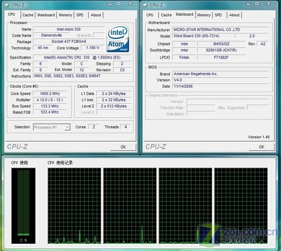This screenshot has height=251, width=281.
Task: Click the 'Version 1.48' label
Action: [x=259, y=137]
